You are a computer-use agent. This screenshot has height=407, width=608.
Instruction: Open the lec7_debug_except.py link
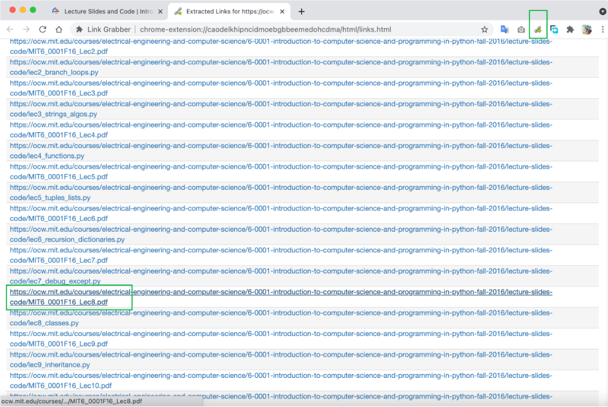coord(281,276)
